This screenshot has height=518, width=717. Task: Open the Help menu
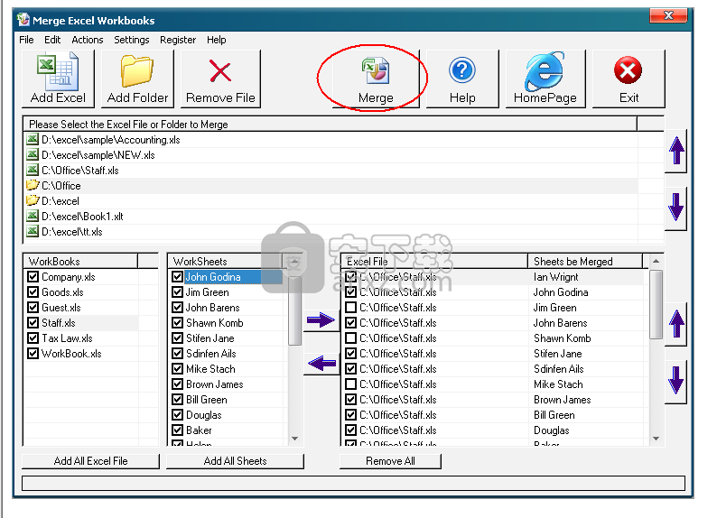click(217, 40)
